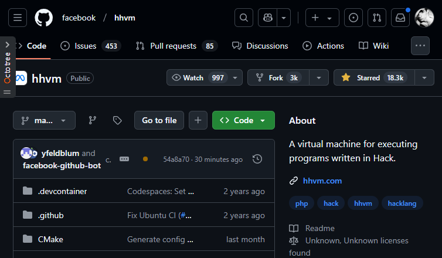
Task: Open the Copilot chat icon
Action: [267, 18]
